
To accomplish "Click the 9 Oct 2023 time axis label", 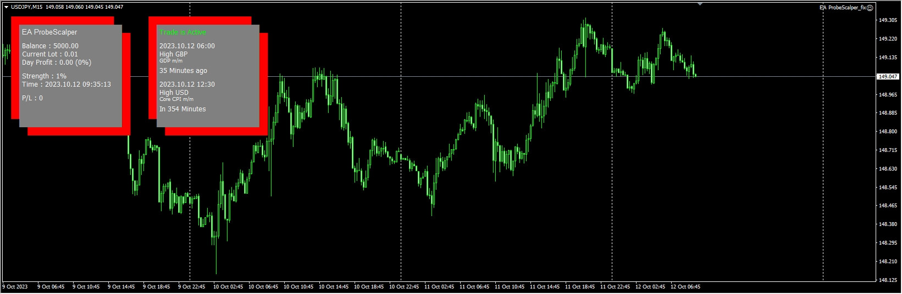I will pos(15,287).
